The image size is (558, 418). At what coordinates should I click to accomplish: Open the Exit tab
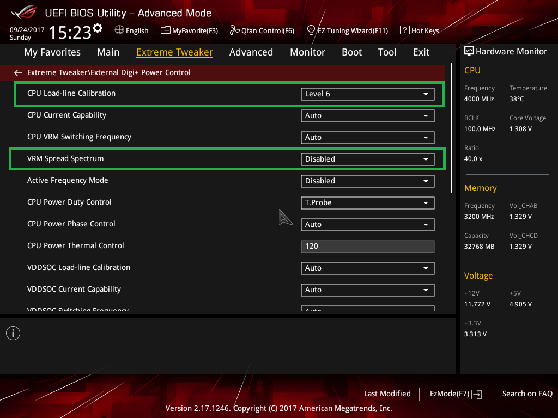click(x=421, y=52)
